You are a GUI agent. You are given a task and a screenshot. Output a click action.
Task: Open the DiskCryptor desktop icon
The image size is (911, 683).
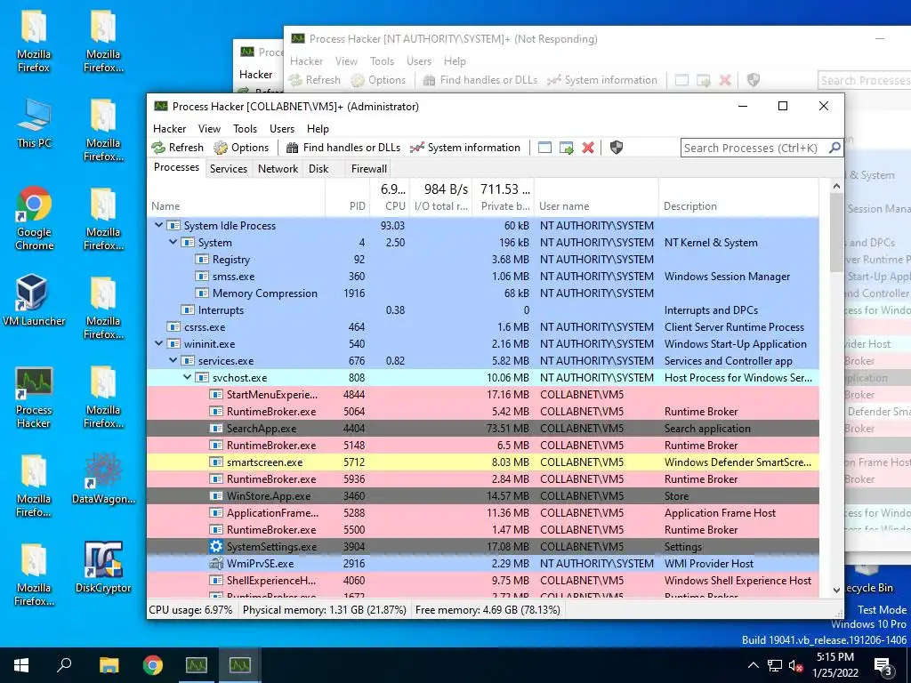tap(103, 567)
